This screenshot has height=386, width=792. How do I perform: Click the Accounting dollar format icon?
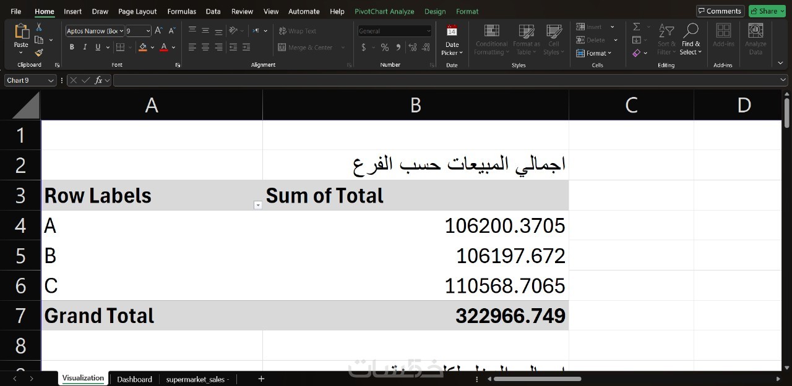point(364,48)
